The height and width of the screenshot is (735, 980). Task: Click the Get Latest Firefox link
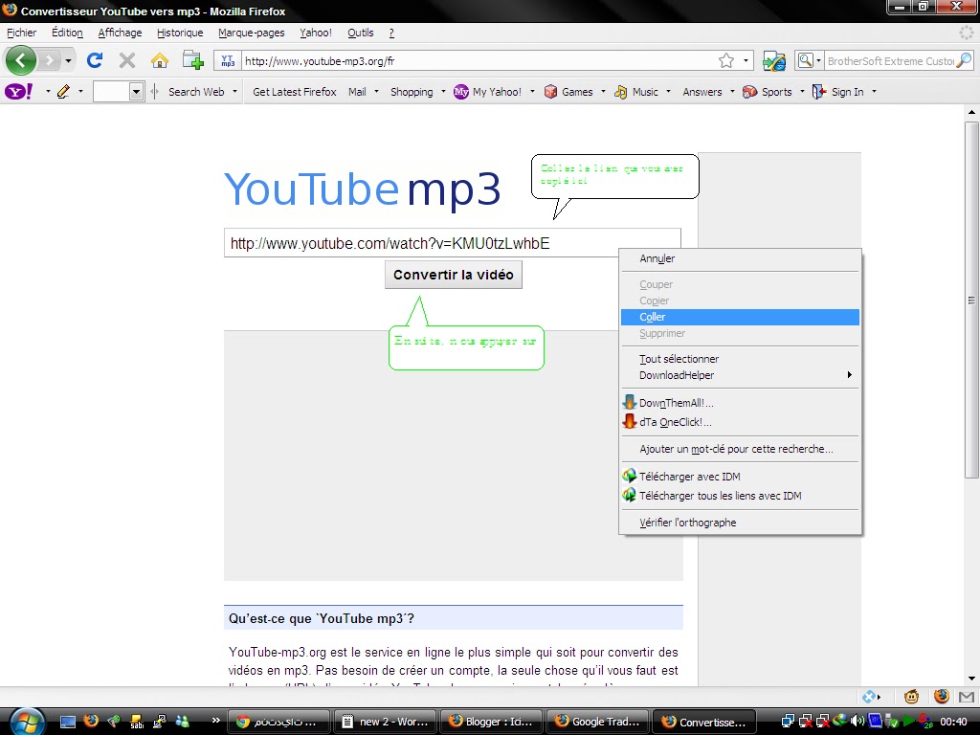pyautogui.click(x=295, y=92)
